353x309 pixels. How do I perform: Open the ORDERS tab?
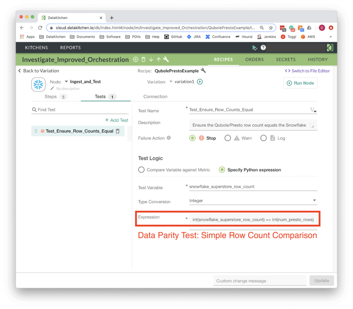click(254, 59)
